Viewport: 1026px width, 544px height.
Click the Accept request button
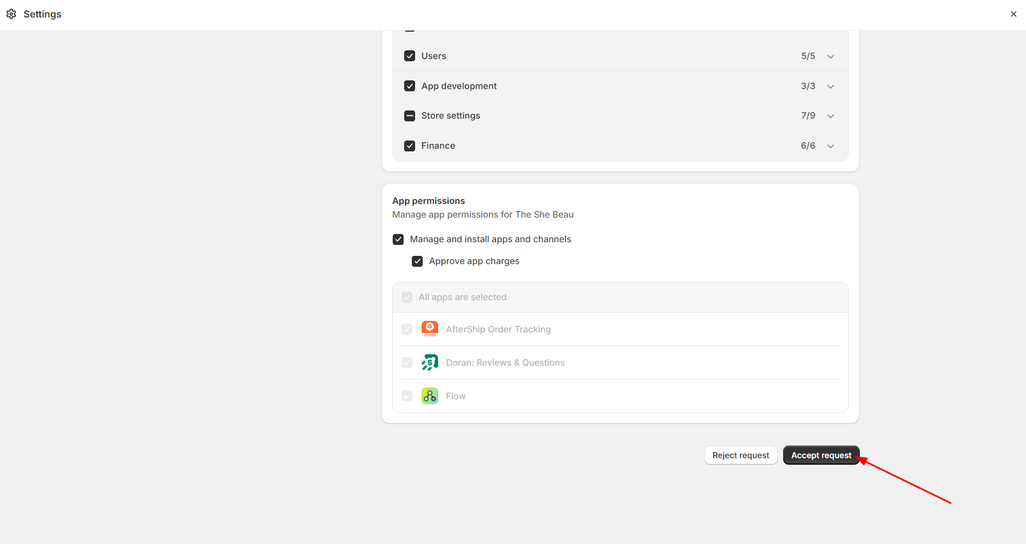(821, 455)
